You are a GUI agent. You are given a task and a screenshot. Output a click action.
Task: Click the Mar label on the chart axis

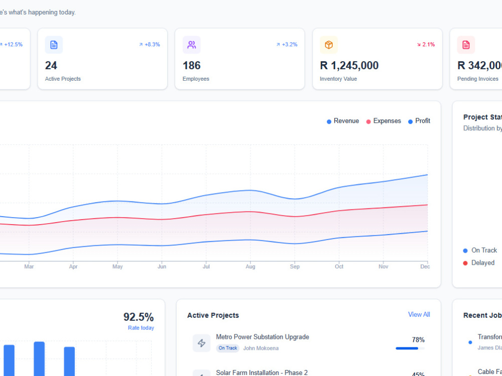[x=29, y=267]
